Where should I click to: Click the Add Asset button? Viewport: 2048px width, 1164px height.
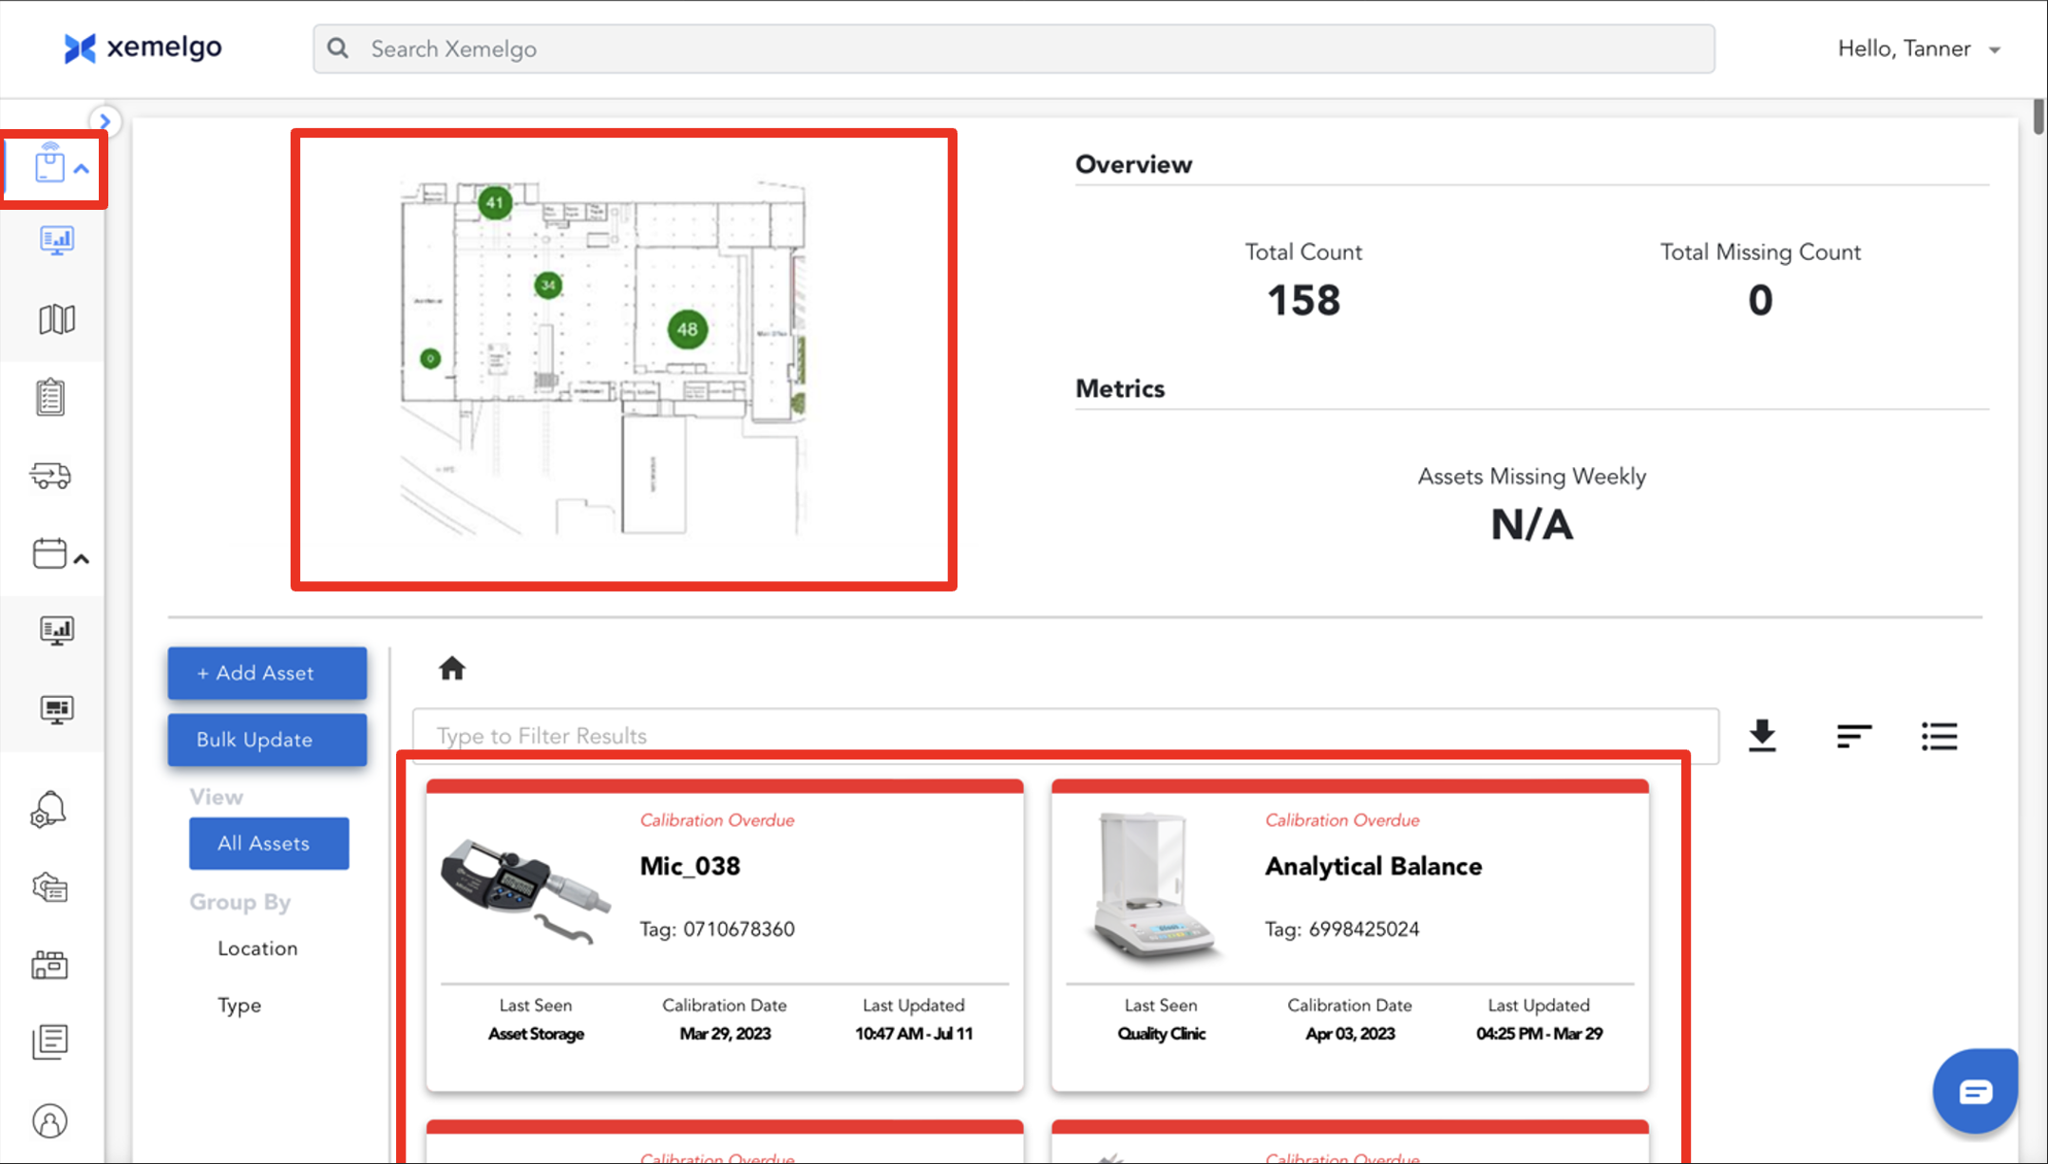coord(267,673)
